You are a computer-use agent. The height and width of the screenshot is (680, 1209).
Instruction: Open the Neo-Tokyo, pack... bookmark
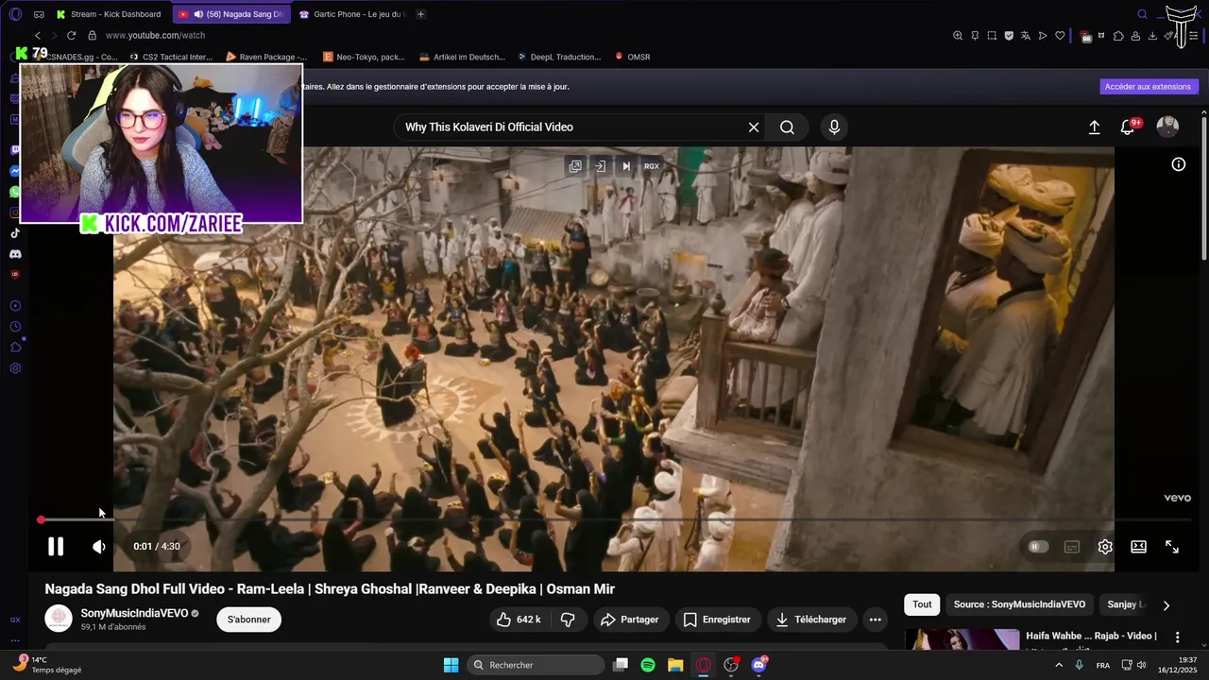tap(364, 57)
